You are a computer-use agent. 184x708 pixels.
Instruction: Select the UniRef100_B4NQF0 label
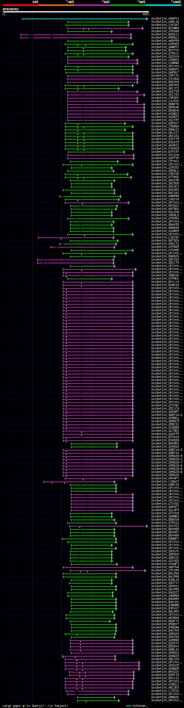pyautogui.click(x=165, y=539)
